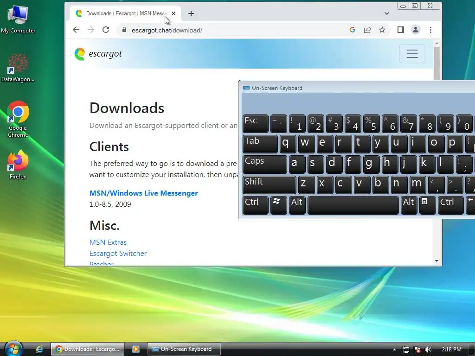The height and width of the screenshot is (356, 475).
Task: Expand the tab search chevron
Action: tap(386, 13)
